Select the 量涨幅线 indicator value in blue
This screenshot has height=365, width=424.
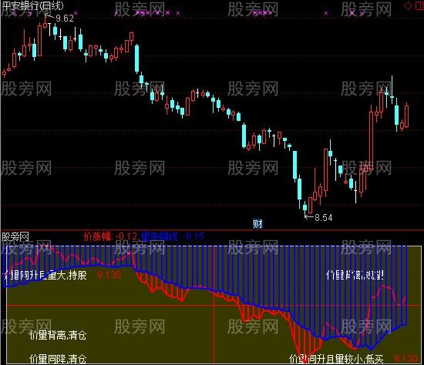point(173,236)
